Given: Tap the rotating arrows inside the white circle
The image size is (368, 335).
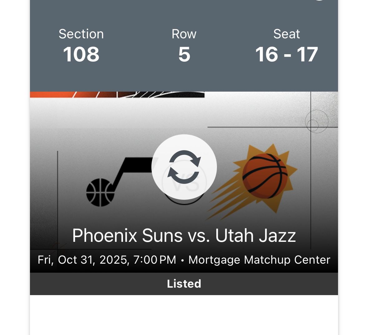Looking at the screenshot, I should click(184, 167).
